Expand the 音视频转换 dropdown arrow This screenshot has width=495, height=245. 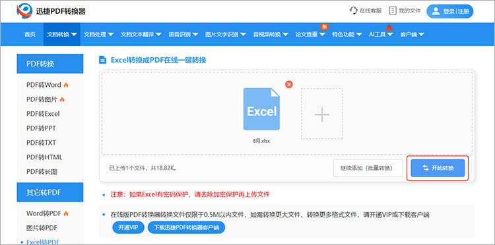285,34
